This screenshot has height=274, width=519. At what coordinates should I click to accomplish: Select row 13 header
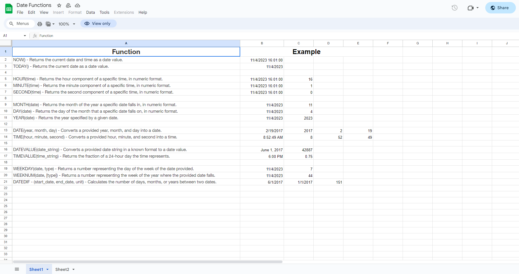point(6,130)
